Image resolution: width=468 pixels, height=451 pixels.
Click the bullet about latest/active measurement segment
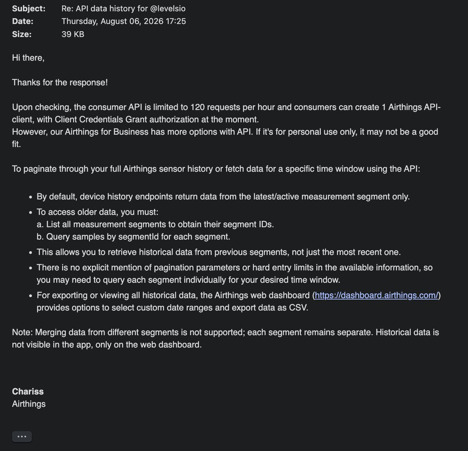coord(223,197)
